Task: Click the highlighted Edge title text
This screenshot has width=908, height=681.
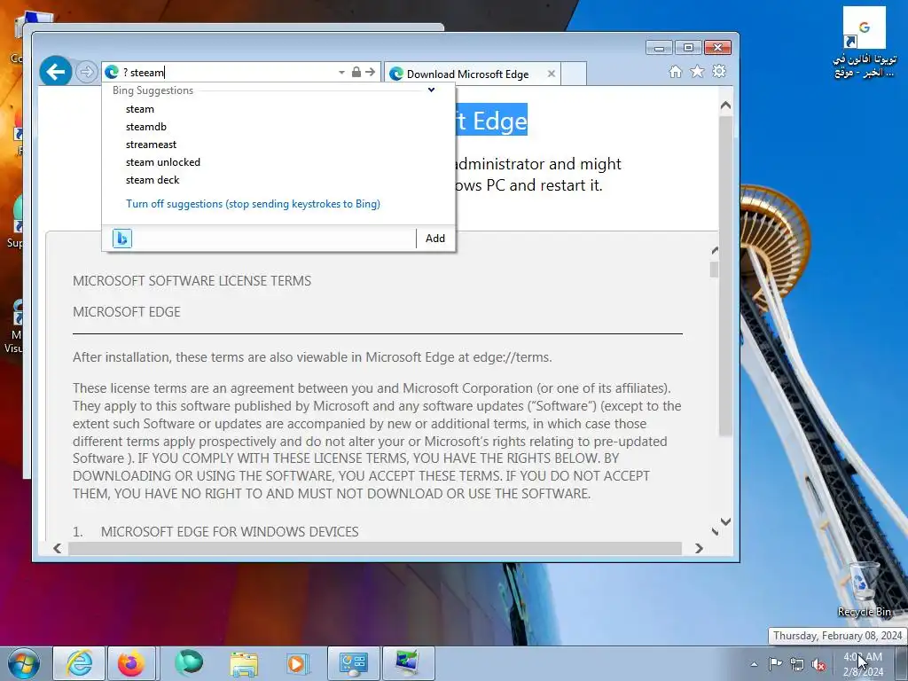Action: (x=491, y=121)
